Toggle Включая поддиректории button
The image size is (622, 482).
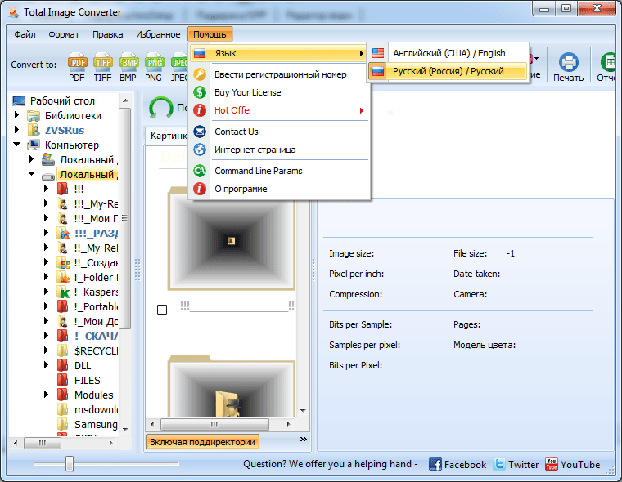click(x=203, y=442)
